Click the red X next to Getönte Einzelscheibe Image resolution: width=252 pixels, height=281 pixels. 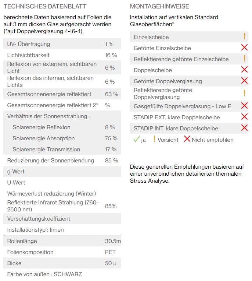click(244, 48)
